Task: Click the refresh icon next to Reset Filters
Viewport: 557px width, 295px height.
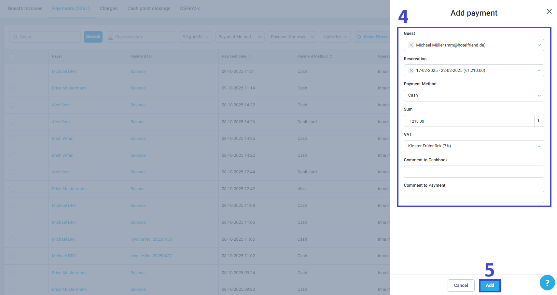Action: [x=359, y=37]
